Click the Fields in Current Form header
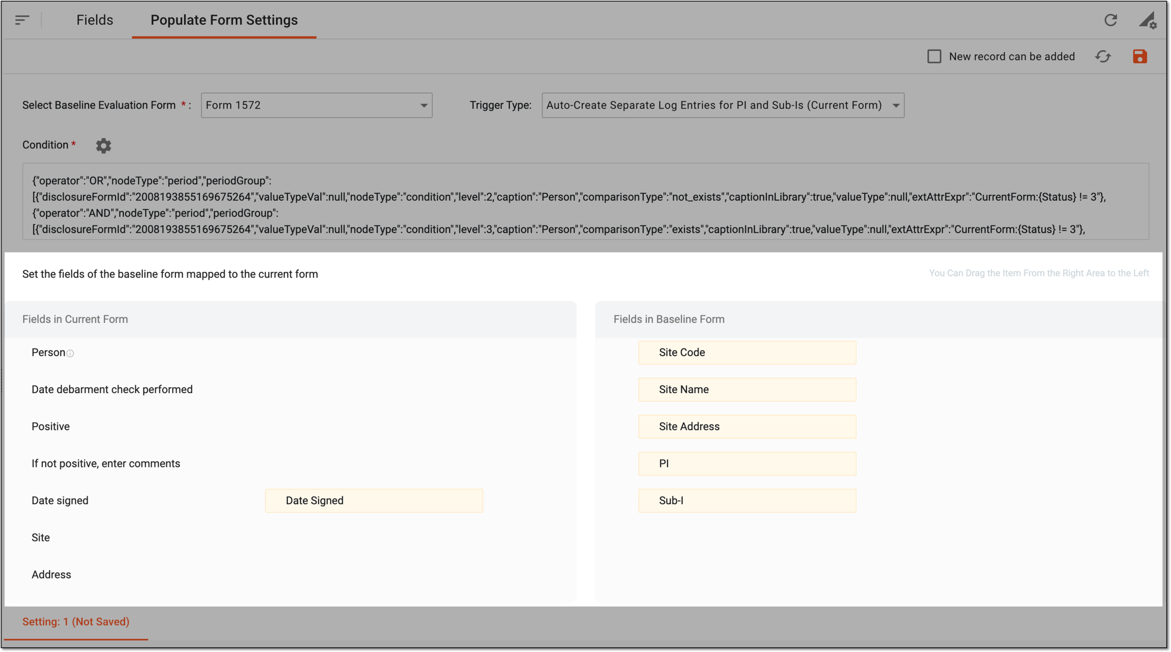This screenshot has height=652, width=1171. tap(75, 319)
